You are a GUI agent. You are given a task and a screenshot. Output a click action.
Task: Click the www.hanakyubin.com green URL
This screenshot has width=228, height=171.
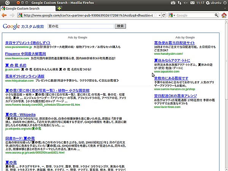(x=168, y=54)
